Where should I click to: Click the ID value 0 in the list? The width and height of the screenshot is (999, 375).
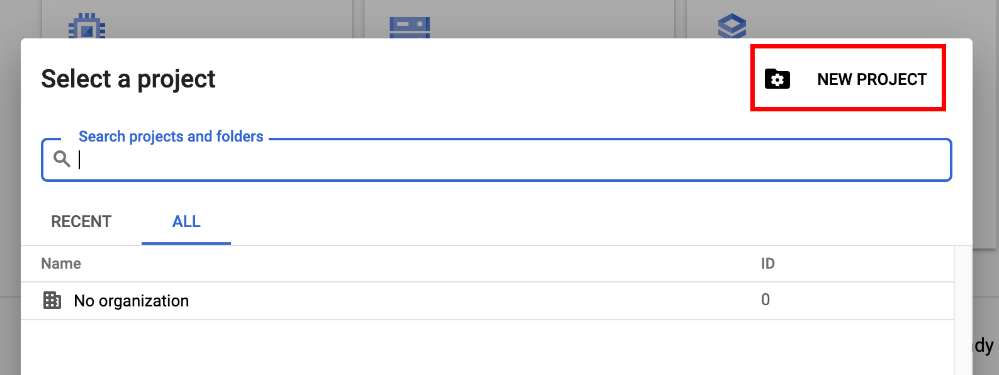(765, 299)
